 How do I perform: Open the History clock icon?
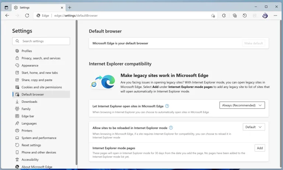245,16
